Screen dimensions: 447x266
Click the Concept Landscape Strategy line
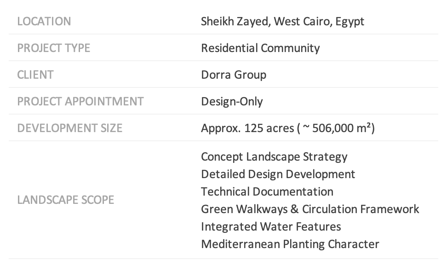point(274,157)
